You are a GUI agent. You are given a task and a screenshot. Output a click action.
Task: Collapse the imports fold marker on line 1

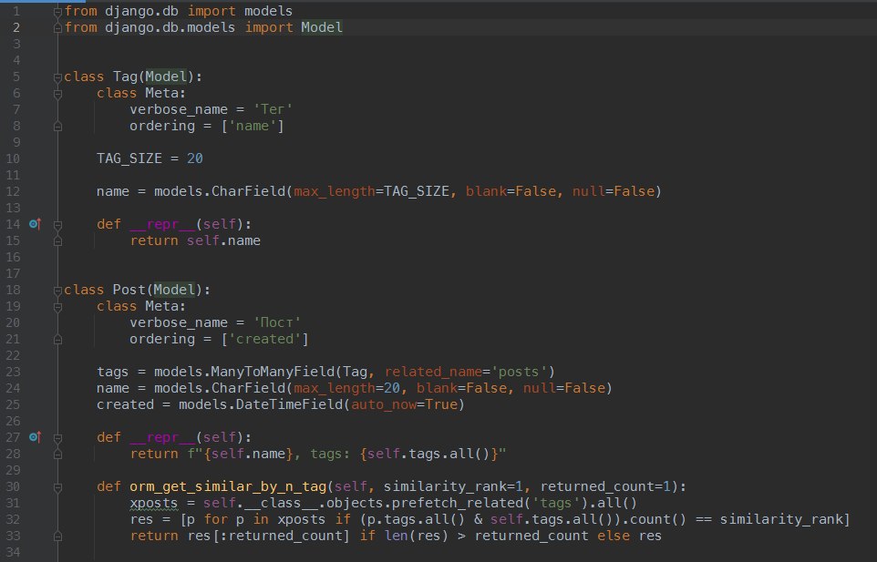point(57,11)
